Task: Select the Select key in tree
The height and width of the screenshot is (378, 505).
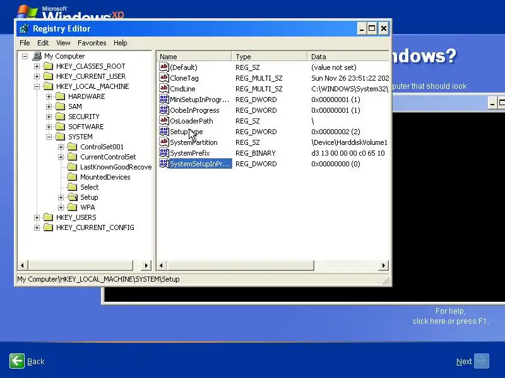Action: [x=89, y=187]
